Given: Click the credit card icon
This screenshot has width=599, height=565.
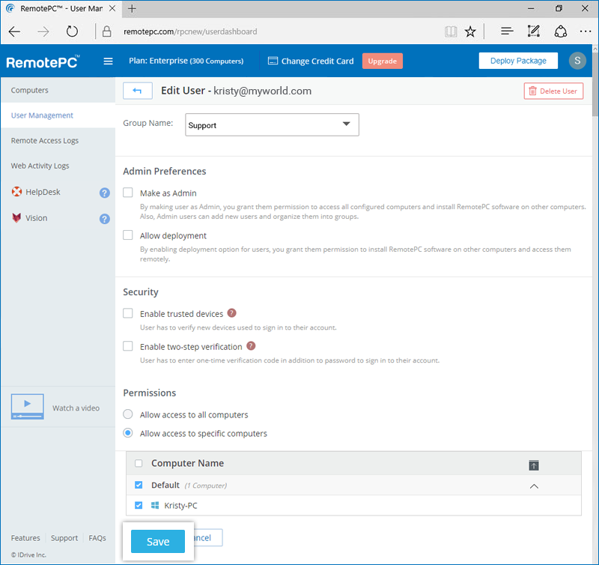Looking at the screenshot, I should (273, 61).
